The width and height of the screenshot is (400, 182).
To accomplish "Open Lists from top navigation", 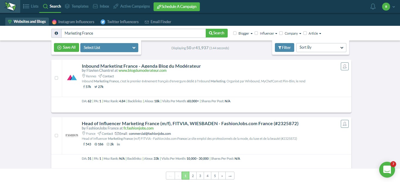I will point(31,6).
